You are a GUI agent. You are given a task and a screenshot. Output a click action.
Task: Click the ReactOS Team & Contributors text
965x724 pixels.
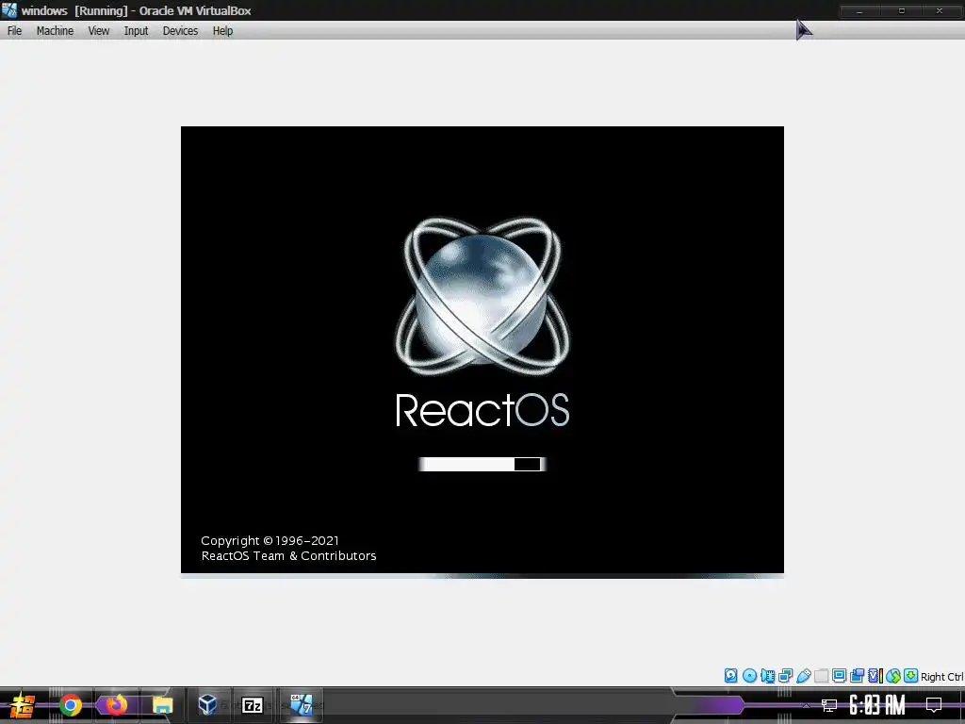288,556
